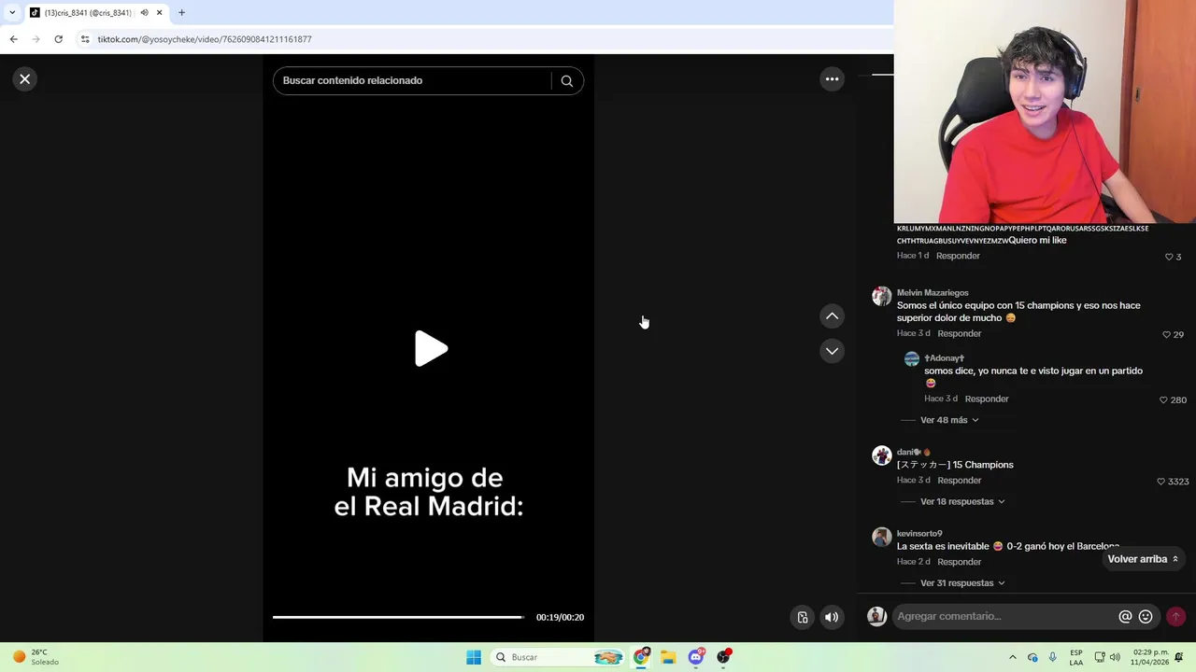This screenshot has width=1196, height=672.
Task: Open network settings from system tray
Action: 1100,657
